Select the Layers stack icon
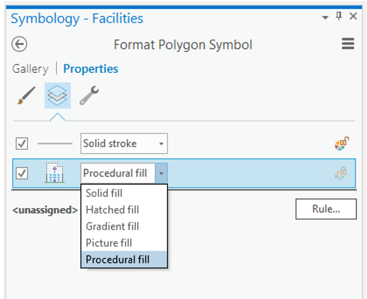Screen dimensions: 367x299 tap(57, 95)
